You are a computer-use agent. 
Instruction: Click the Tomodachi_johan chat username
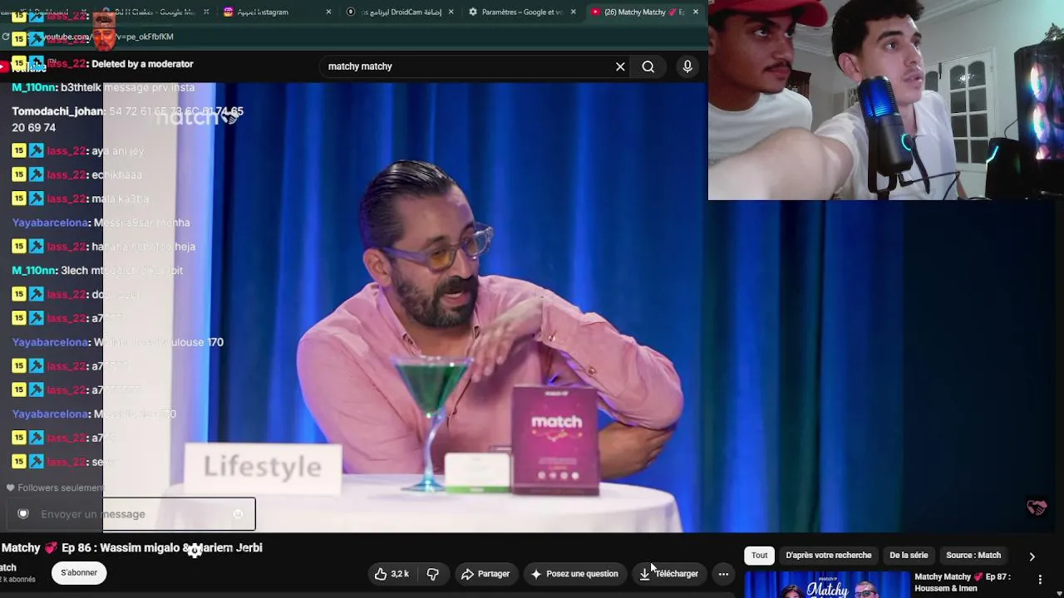pos(57,111)
